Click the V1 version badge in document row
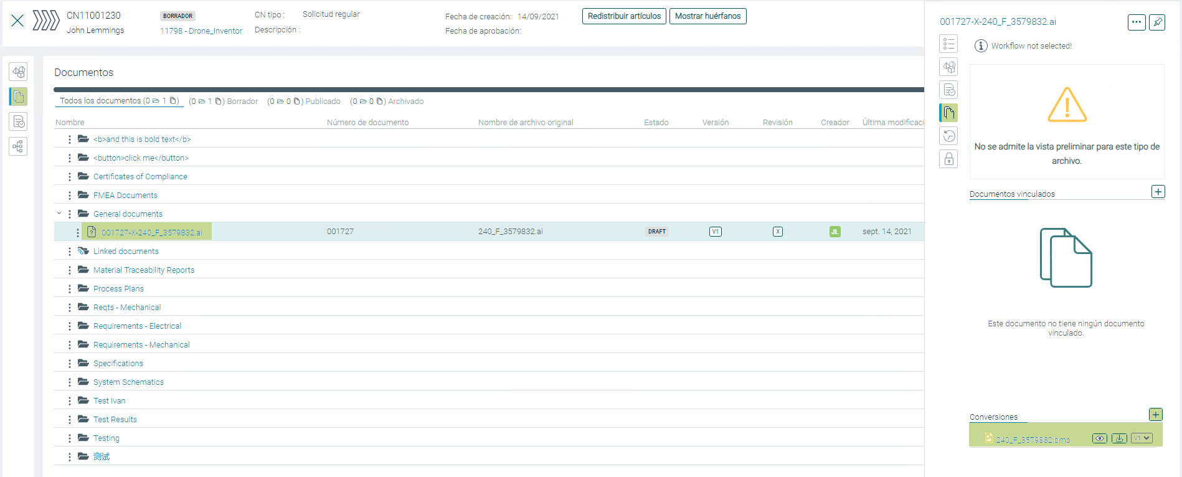 pos(716,232)
